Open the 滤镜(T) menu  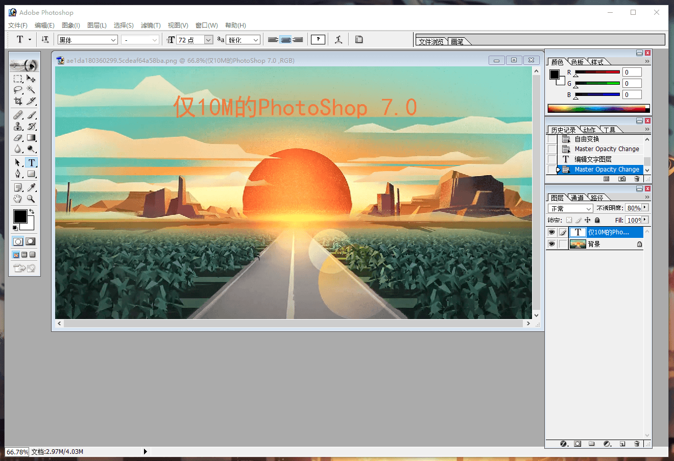coord(151,25)
